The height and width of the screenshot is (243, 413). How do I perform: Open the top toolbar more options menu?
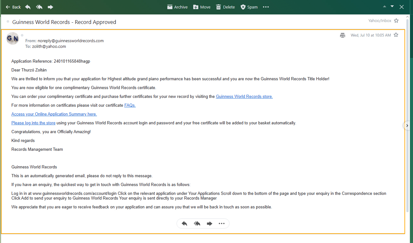point(266,7)
